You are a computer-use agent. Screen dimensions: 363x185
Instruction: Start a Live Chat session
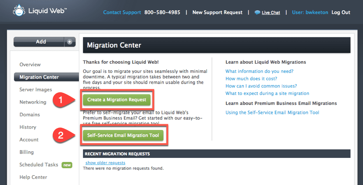coord(271,13)
